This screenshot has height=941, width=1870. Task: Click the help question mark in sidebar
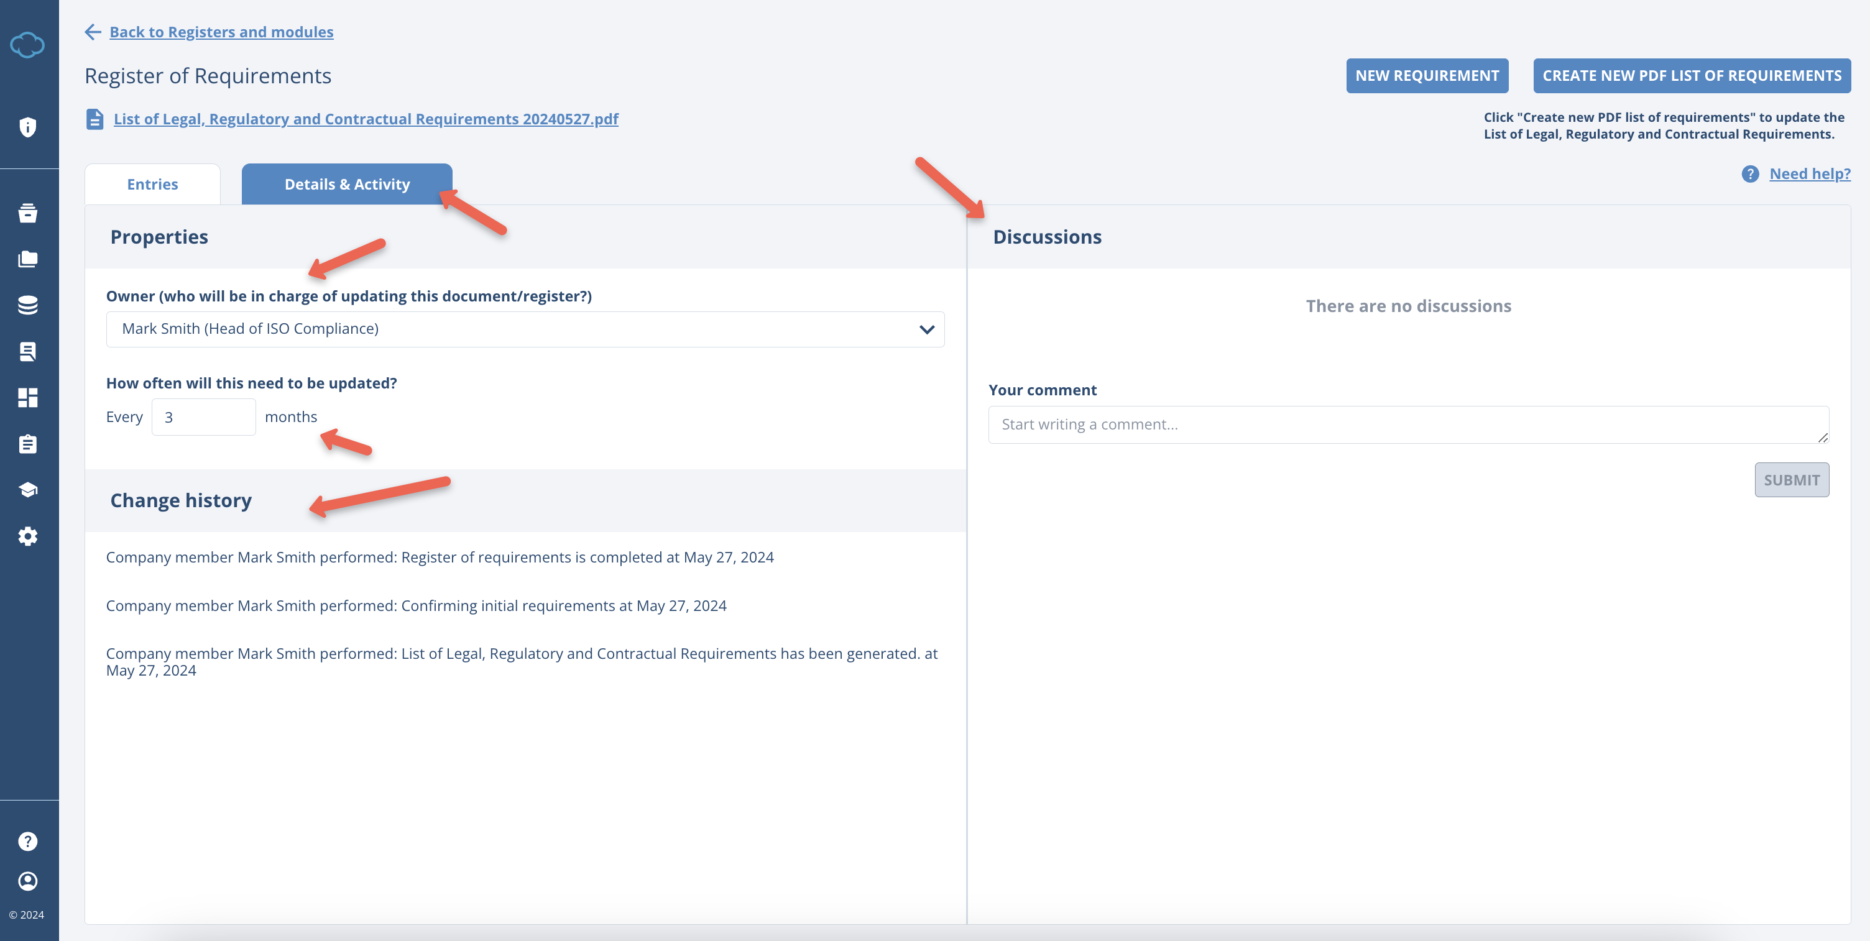tap(27, 841)
